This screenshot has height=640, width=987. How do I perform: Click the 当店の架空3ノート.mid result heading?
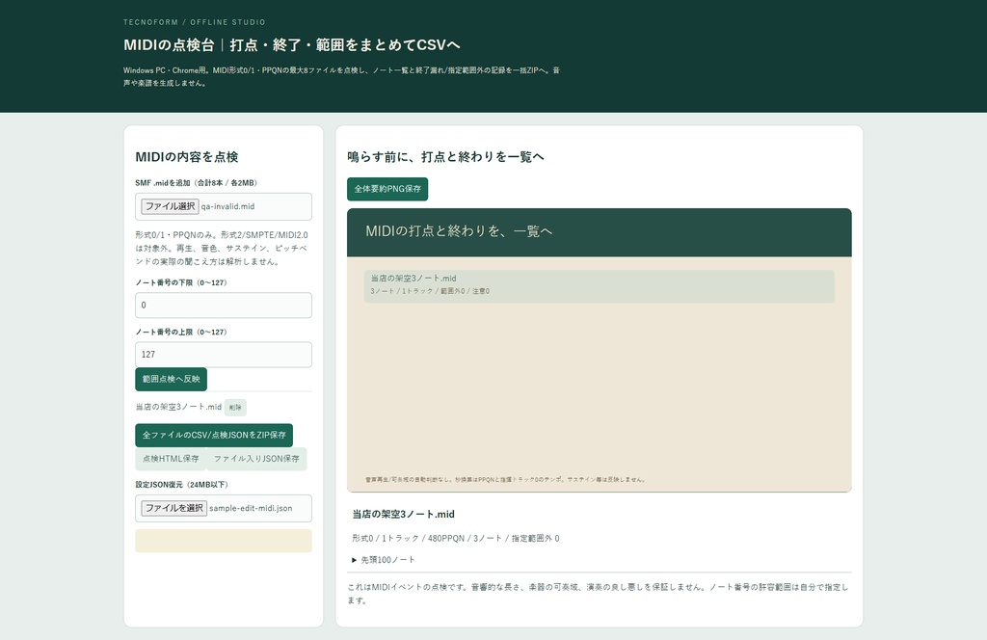(x=404, y=514)
